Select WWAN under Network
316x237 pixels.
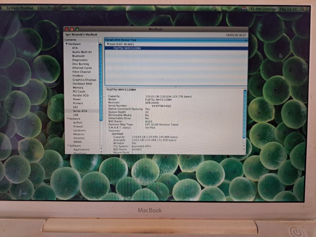[78, 142]
